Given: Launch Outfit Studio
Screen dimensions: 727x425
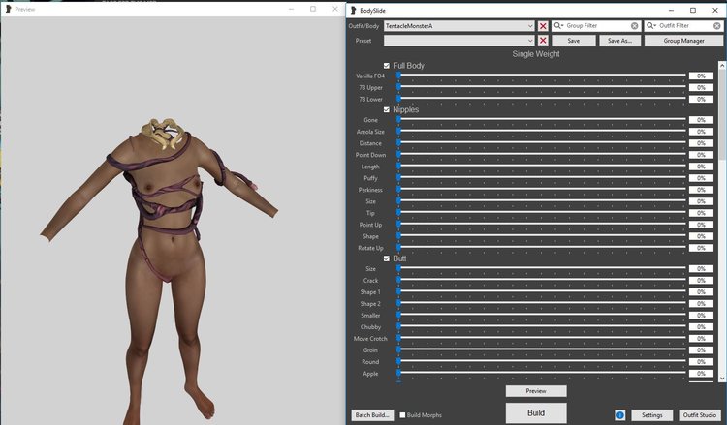Looking at the screenshot, I should [x=700, y=415].
